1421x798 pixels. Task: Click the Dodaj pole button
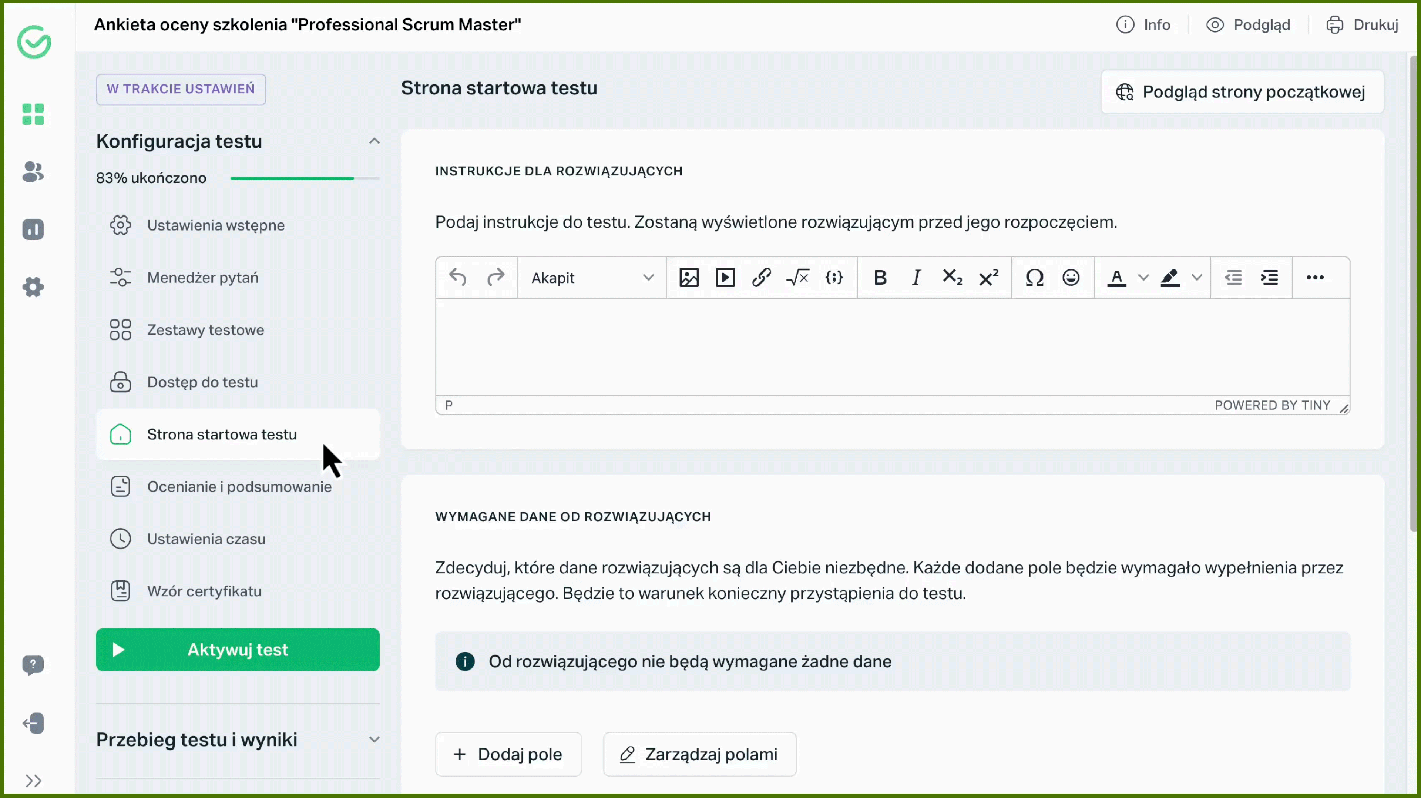pyautogui.click(x=508, y=754)
